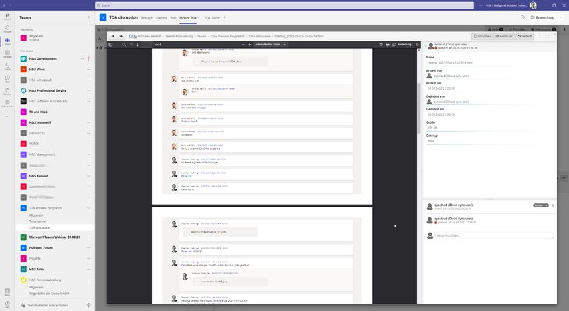Open the Calendar icon in left rail
569x311 pixels.
pos(7,54)
